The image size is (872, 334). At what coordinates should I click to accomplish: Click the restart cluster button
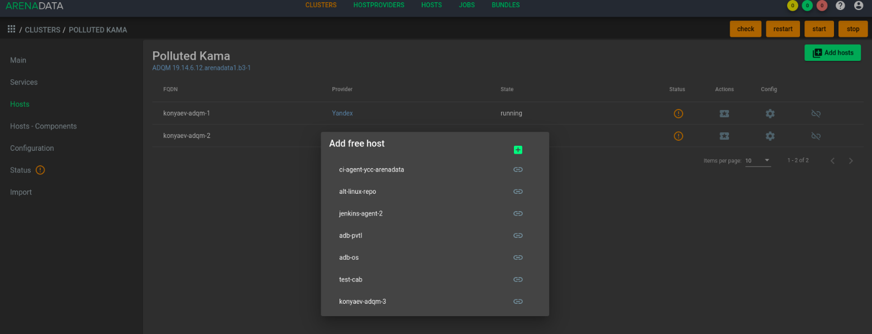pyautogui.click(x=783, y=29)
